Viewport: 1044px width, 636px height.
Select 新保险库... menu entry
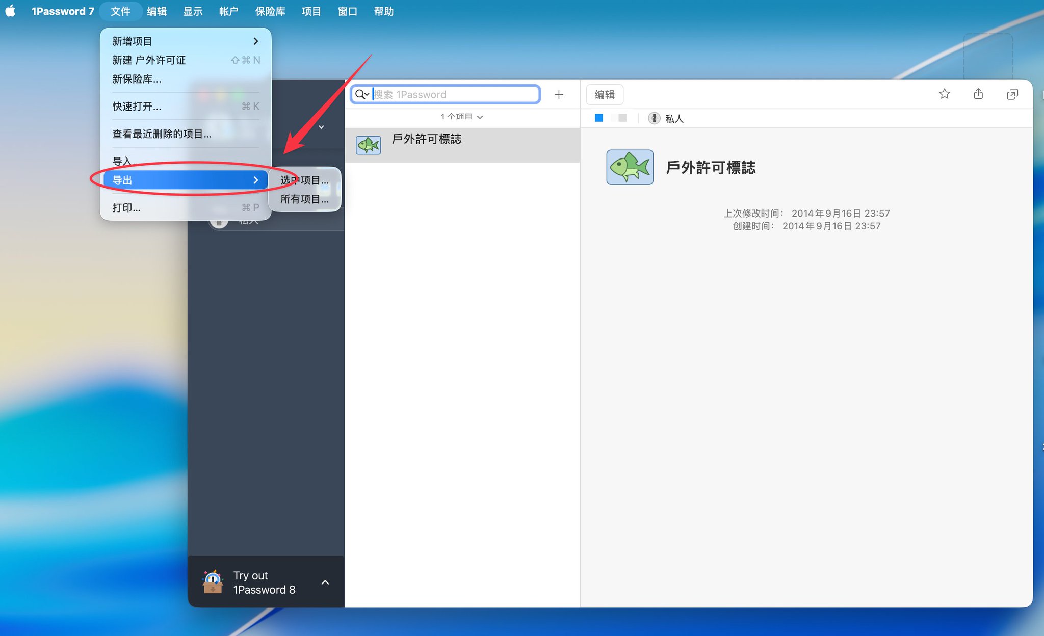pos(186,79)
